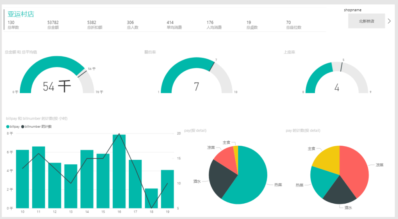Click the billpay legend color dot

pos(8,126)
